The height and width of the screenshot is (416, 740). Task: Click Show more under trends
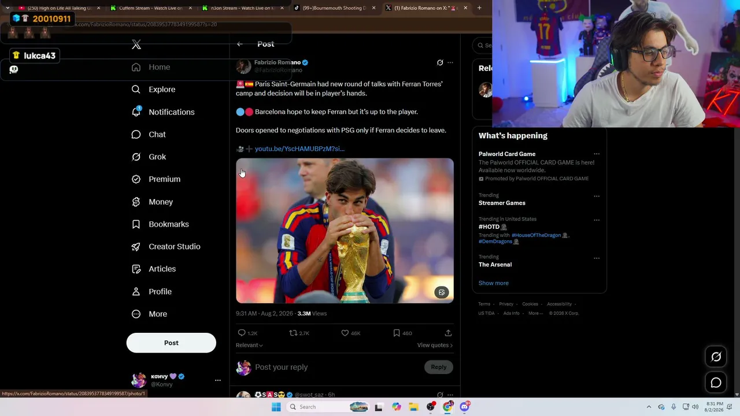pyautogui.click(x=494, y=283)
